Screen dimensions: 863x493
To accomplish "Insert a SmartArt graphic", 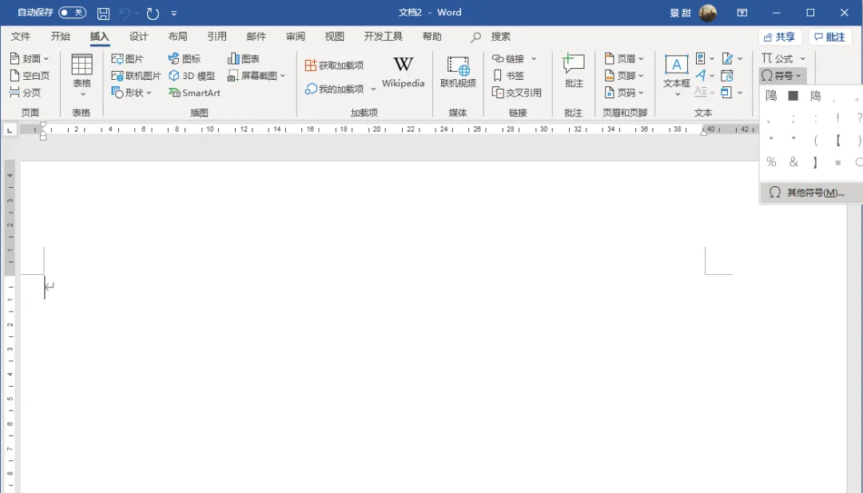I will click(194, 93).
